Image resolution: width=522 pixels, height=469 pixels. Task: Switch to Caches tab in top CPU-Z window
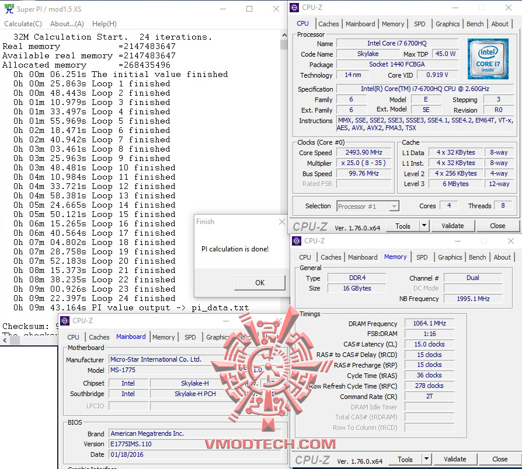coord(329,24)
